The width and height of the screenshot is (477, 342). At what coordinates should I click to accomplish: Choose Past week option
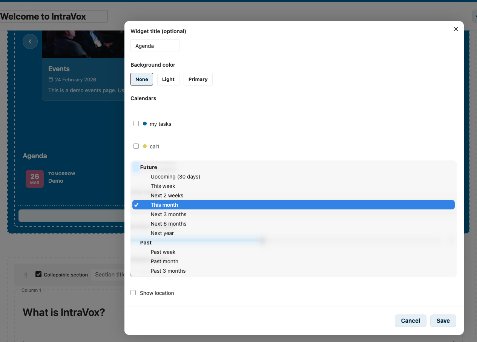coord(293,252)
